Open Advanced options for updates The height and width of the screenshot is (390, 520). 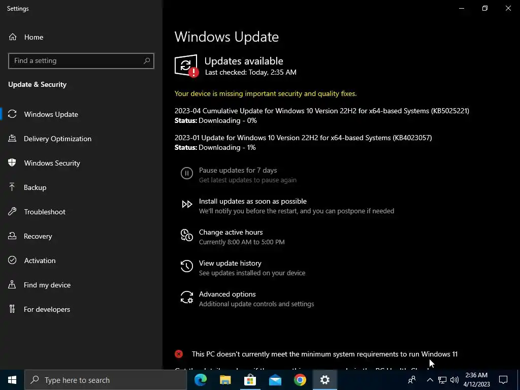[227, 294]
